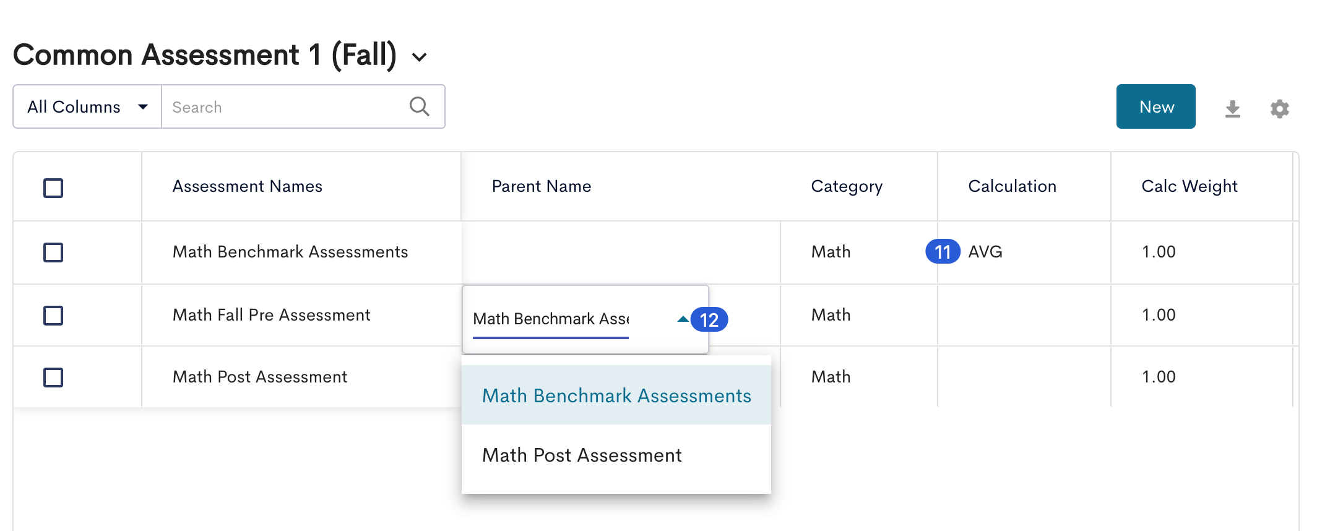Click the Parent Name input showing Math Benchmark
1317x531 pixels.
(x=551, y=319)
